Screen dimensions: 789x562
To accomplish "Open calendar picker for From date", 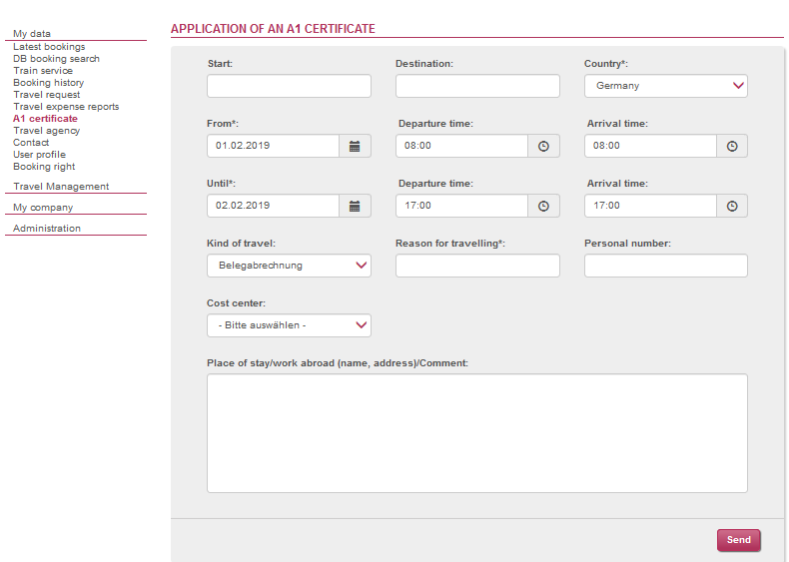I will point(355,146).
